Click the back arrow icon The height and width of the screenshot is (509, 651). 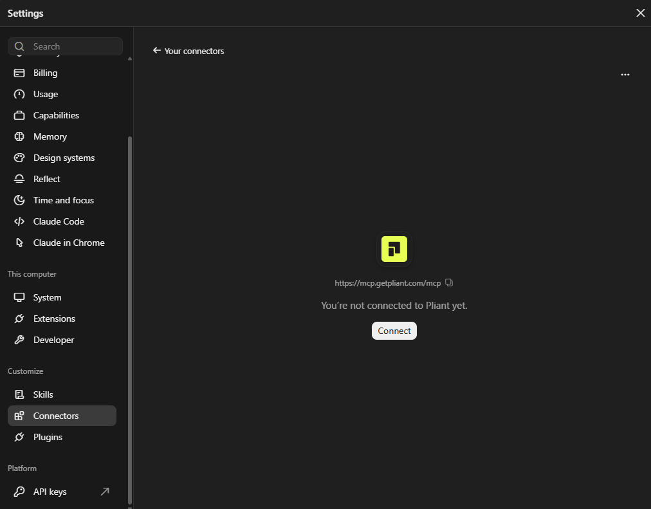pyautogui.click(x=156, y=50)
